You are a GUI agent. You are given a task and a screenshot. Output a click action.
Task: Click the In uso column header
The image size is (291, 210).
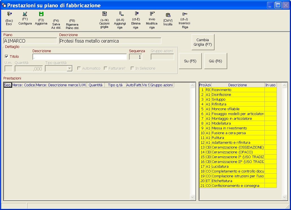click(x=270, y=85)
